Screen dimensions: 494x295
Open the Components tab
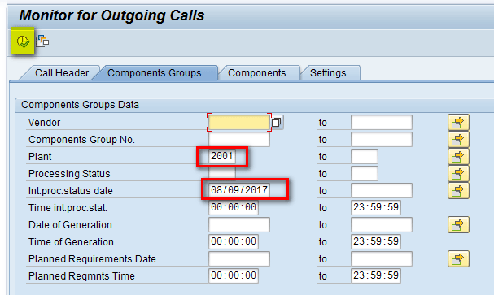click(257, 73)
